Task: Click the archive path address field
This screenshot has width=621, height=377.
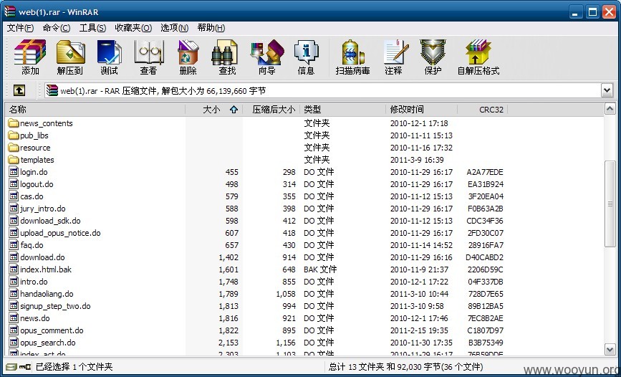Action: coord(323,91)
